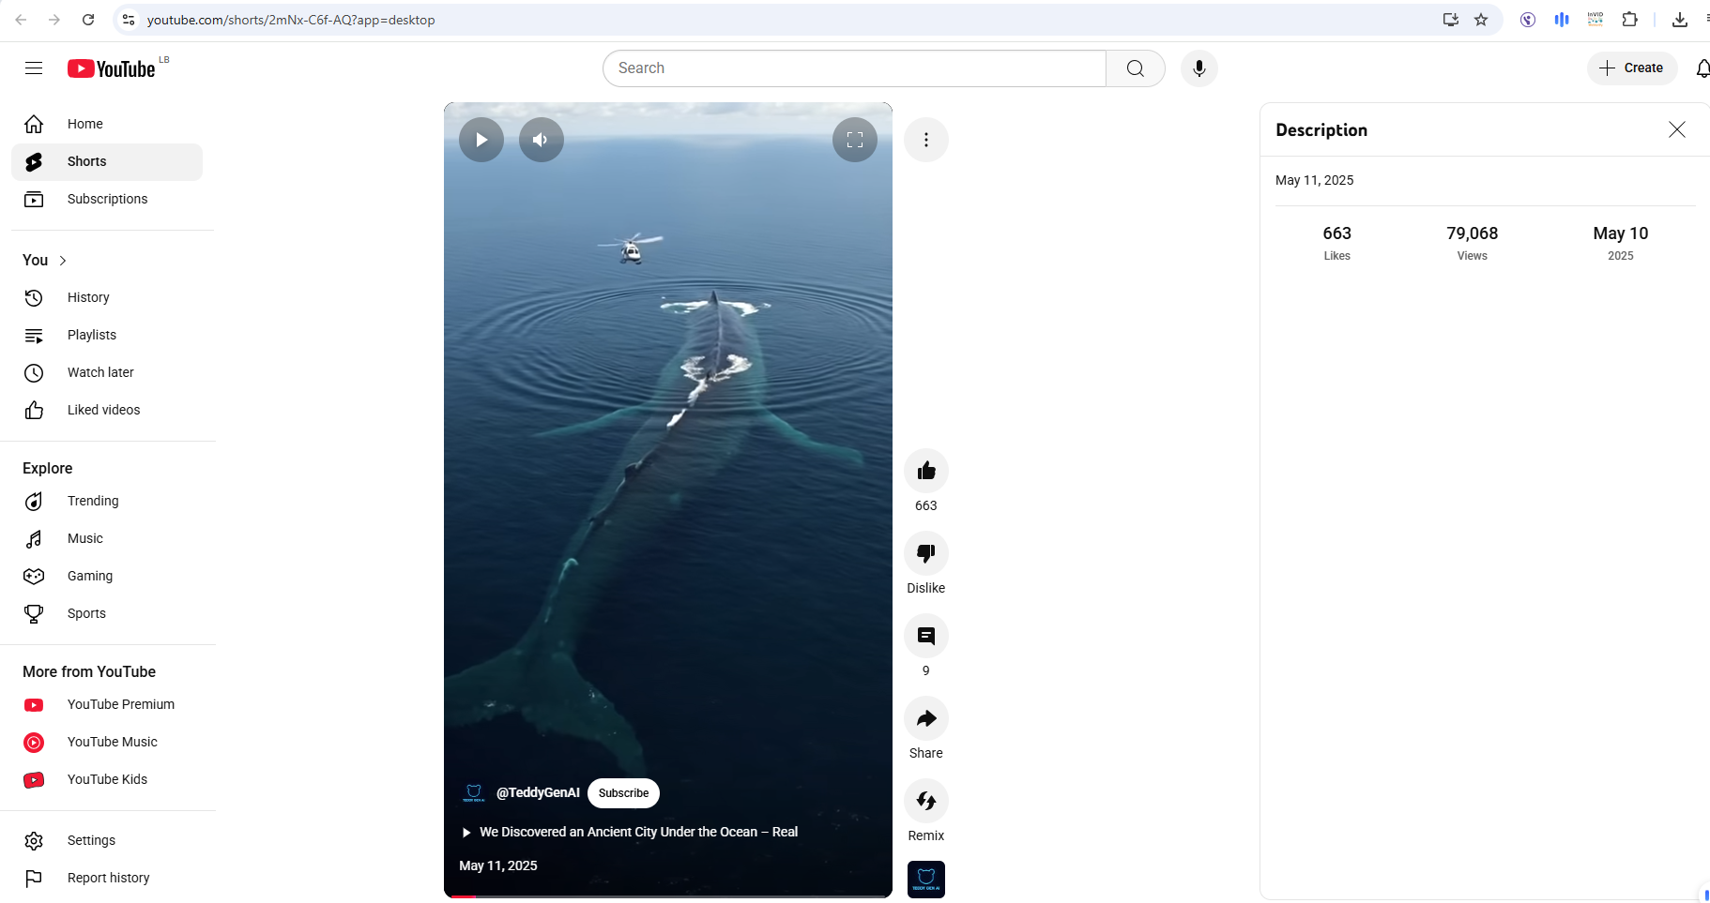Go to Subscriptions in sidebar
Image resolution: width=1710 pixels, height=903 pixels.
[107, 199]
